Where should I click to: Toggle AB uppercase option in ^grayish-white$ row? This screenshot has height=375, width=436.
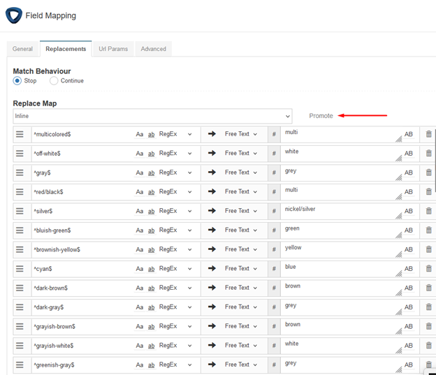click(409, 346)
